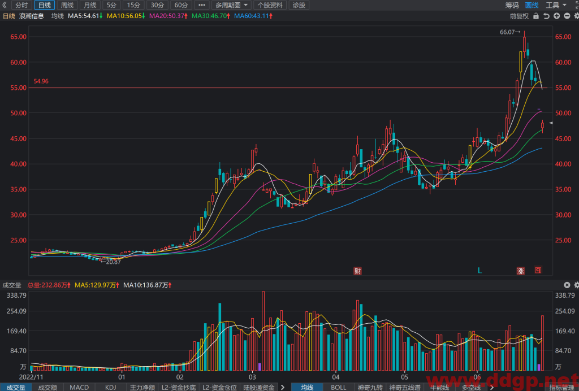579x391 pixels.
Task: Open the 筹码 chip distribution panel
Action: tap(512, 5)
